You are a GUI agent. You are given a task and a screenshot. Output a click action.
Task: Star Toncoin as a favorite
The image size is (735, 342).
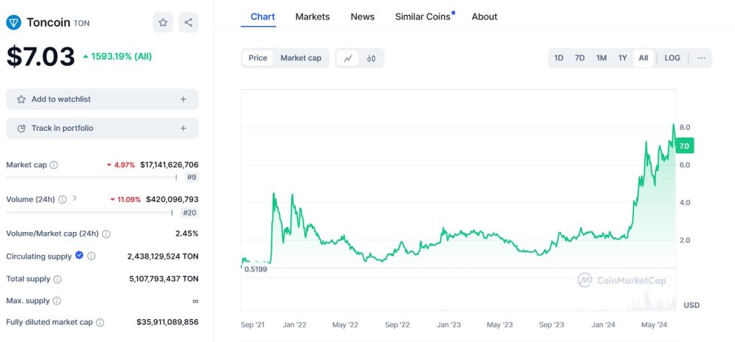point(163,22)
